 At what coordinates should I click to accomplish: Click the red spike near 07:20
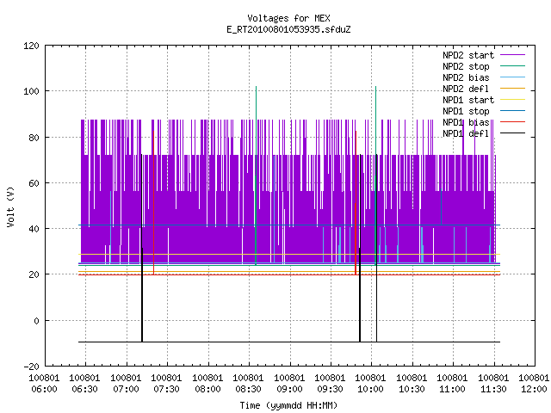tap(153, 202)
